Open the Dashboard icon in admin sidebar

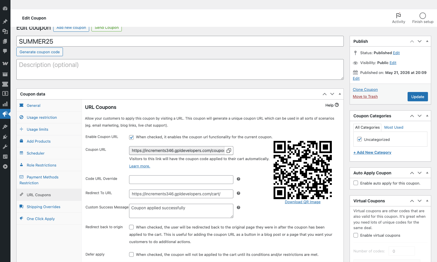[5, 8]
